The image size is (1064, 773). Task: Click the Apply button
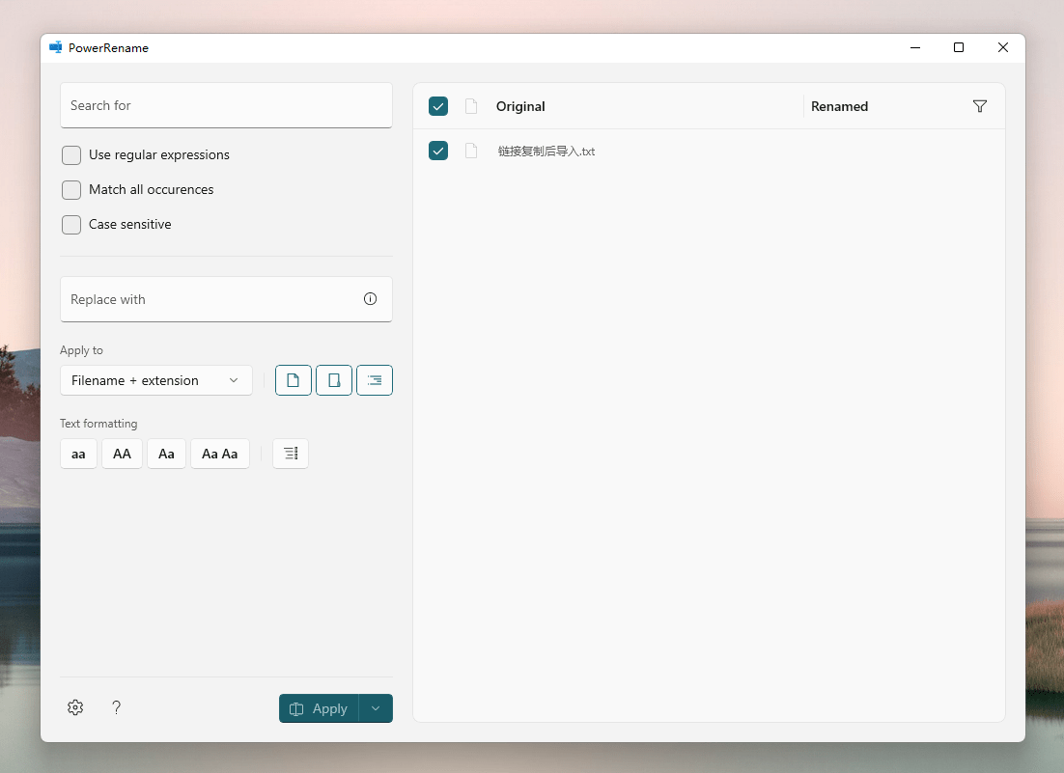tap(319, 708)
